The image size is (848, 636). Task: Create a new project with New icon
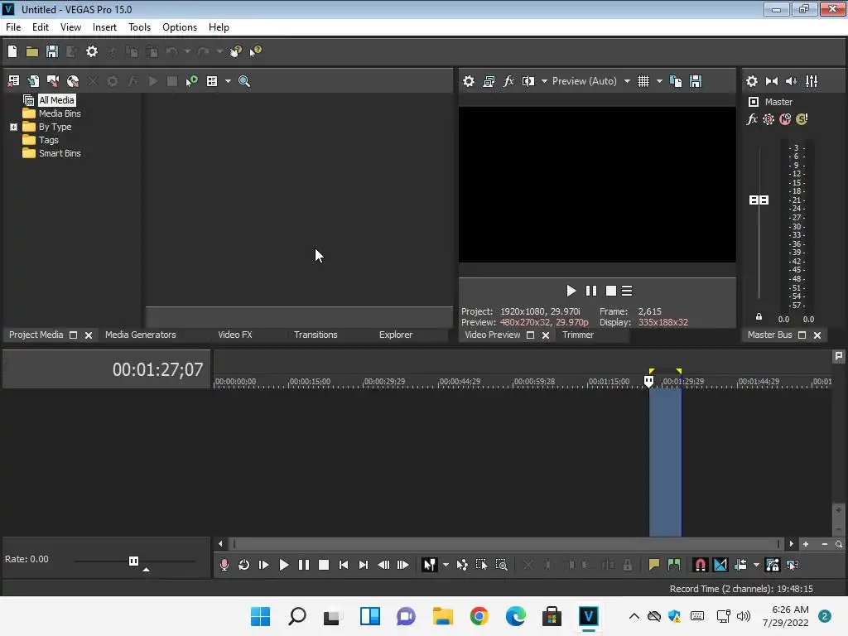pyautogui.click(x=12, y=51)
